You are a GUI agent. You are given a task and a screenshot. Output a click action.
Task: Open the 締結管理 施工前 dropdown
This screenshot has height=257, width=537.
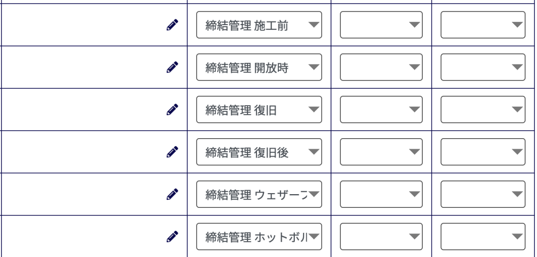click(259, 25)
